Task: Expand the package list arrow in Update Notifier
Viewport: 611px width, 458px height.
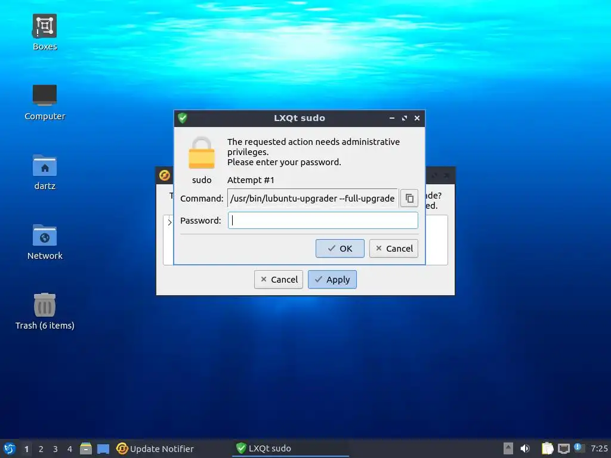Action: click(x=169, y=222)
